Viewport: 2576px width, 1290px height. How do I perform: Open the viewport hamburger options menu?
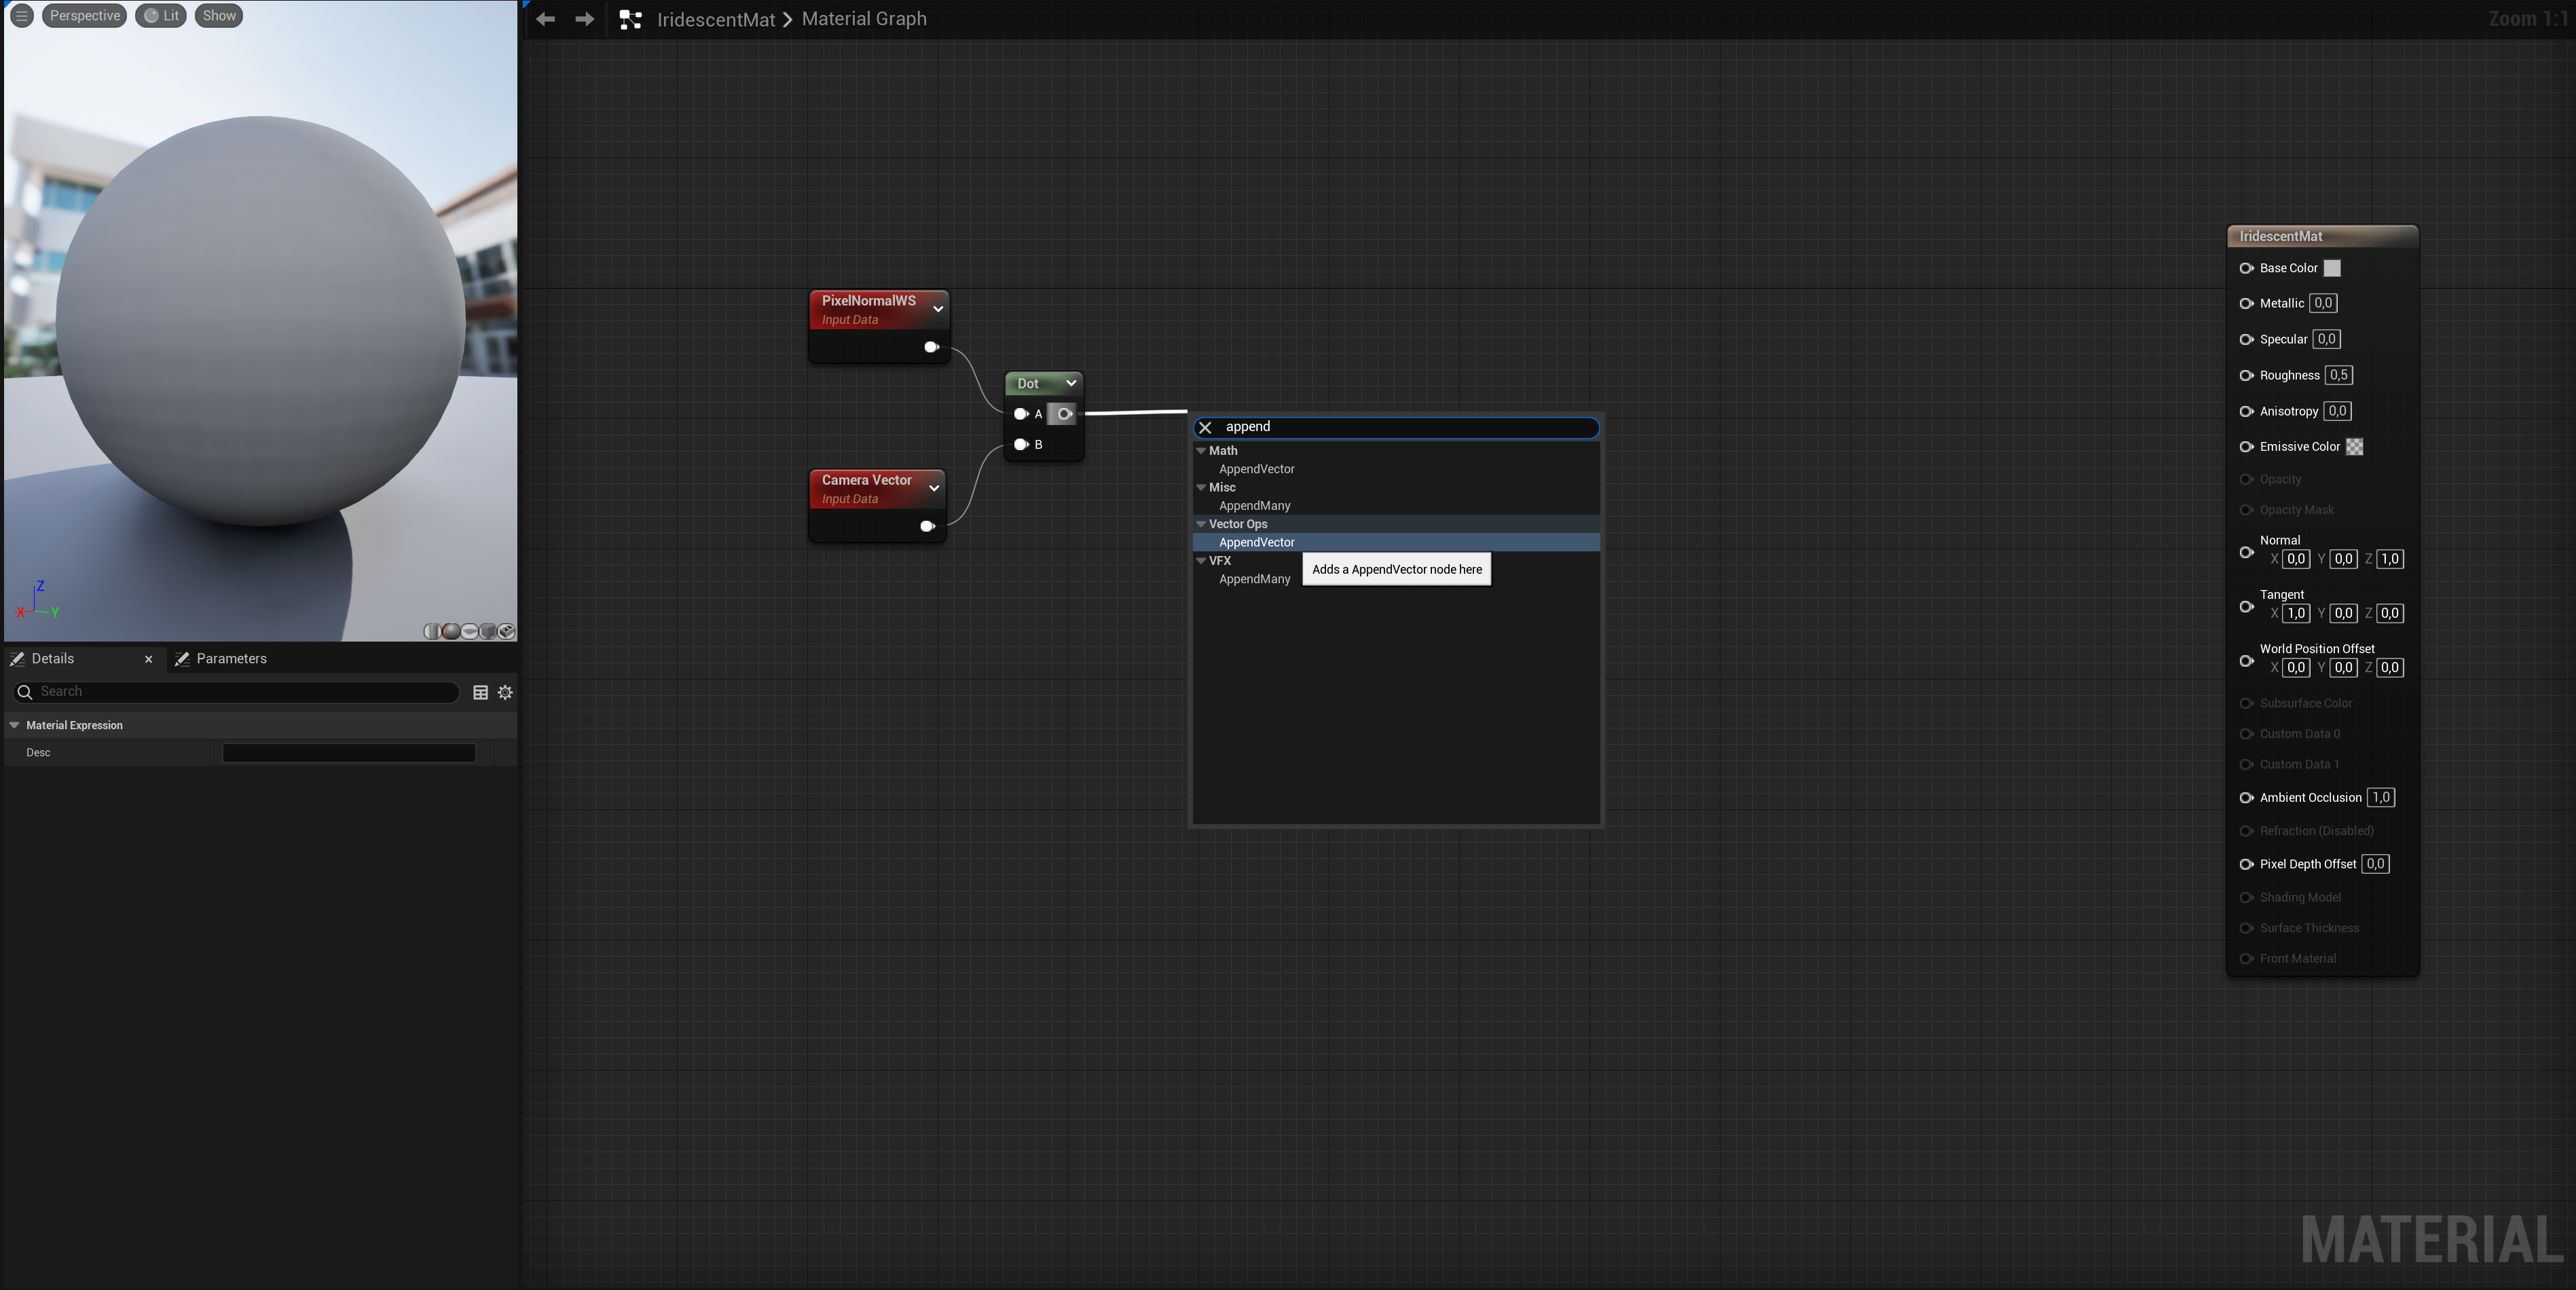pyautogui.click(x=21, y=16)
